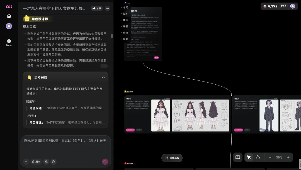This screenshot has height=170, width=301.
Task: Jump to 分镜 in canvas navigation
Action: [125, 33]
